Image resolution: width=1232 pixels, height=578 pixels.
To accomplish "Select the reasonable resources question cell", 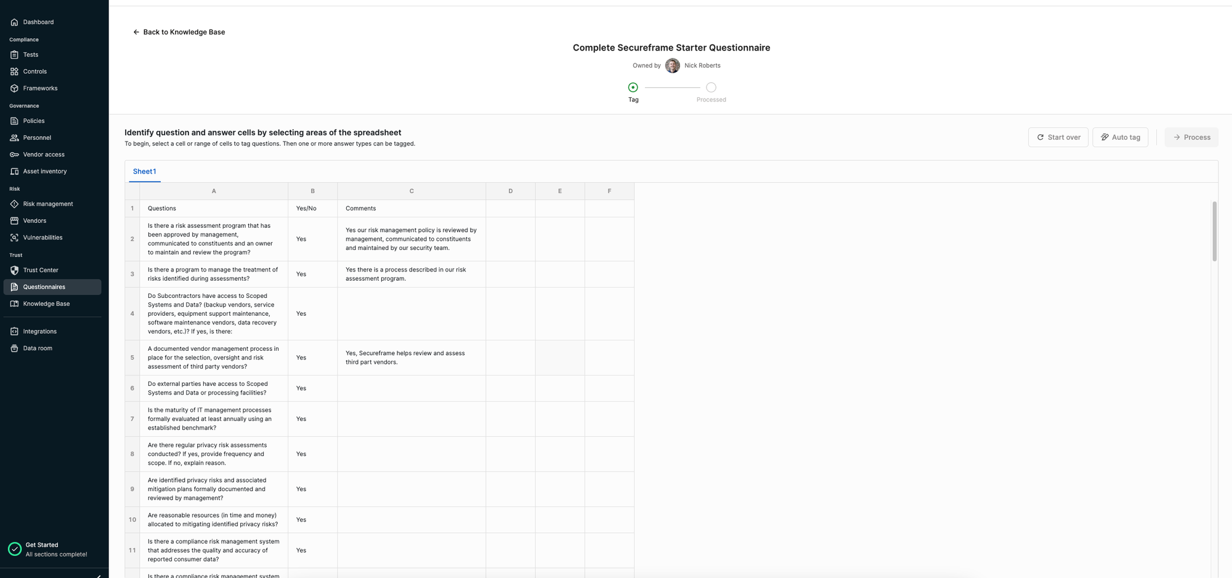I will [x=214, y=520].
